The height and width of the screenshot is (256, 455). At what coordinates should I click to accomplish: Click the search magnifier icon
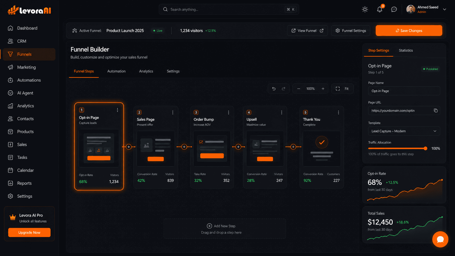tap(165, 9)
